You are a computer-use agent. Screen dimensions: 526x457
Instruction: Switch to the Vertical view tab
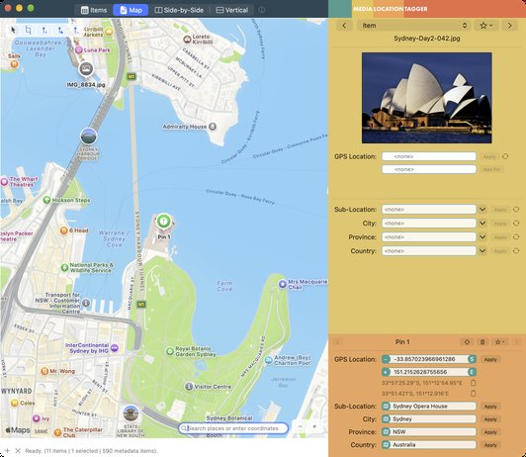[231, 10]
